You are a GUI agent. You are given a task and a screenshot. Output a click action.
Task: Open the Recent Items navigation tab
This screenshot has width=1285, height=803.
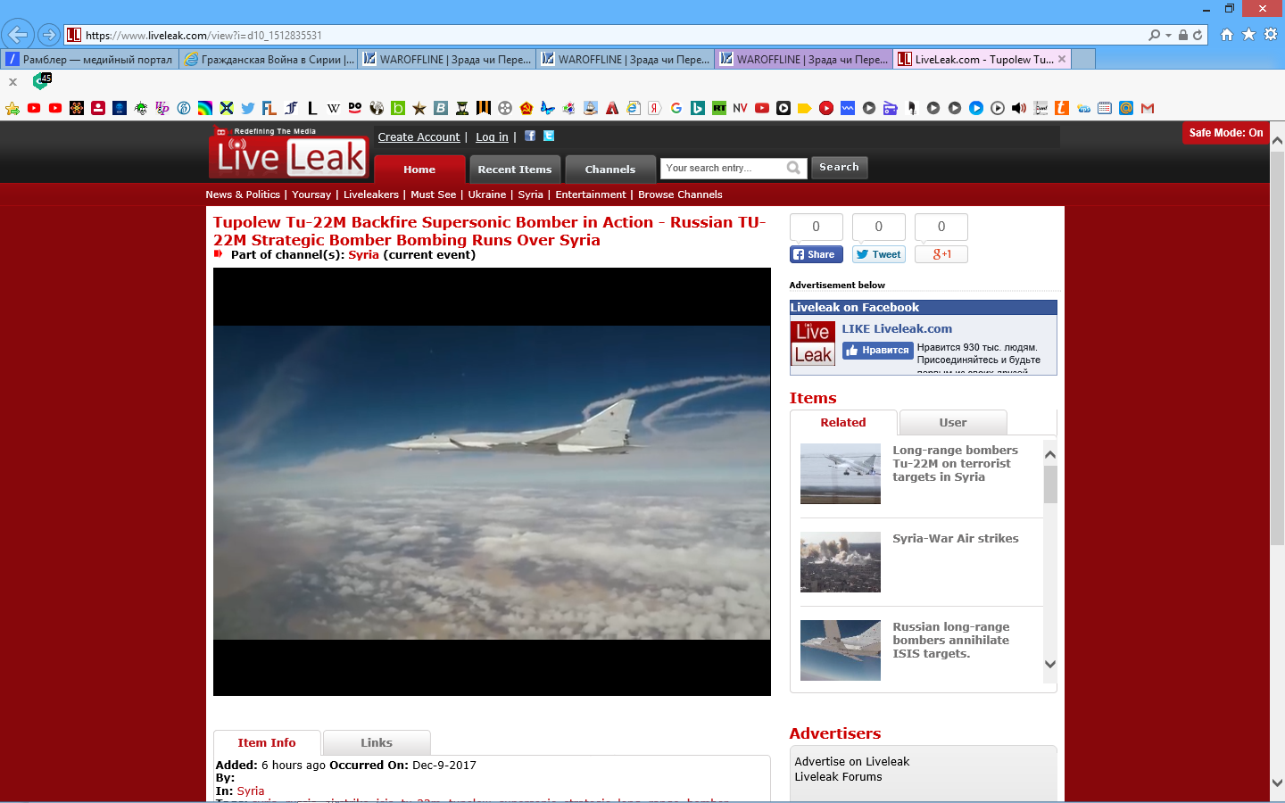coord(515,170)
